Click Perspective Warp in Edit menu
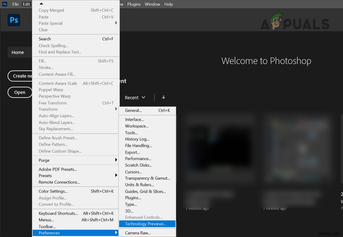The image size is (343, 237). 75,96
